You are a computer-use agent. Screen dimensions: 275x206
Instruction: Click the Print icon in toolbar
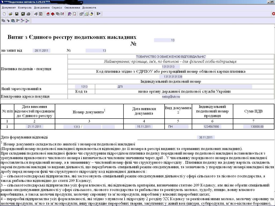(x=28, y=14)
